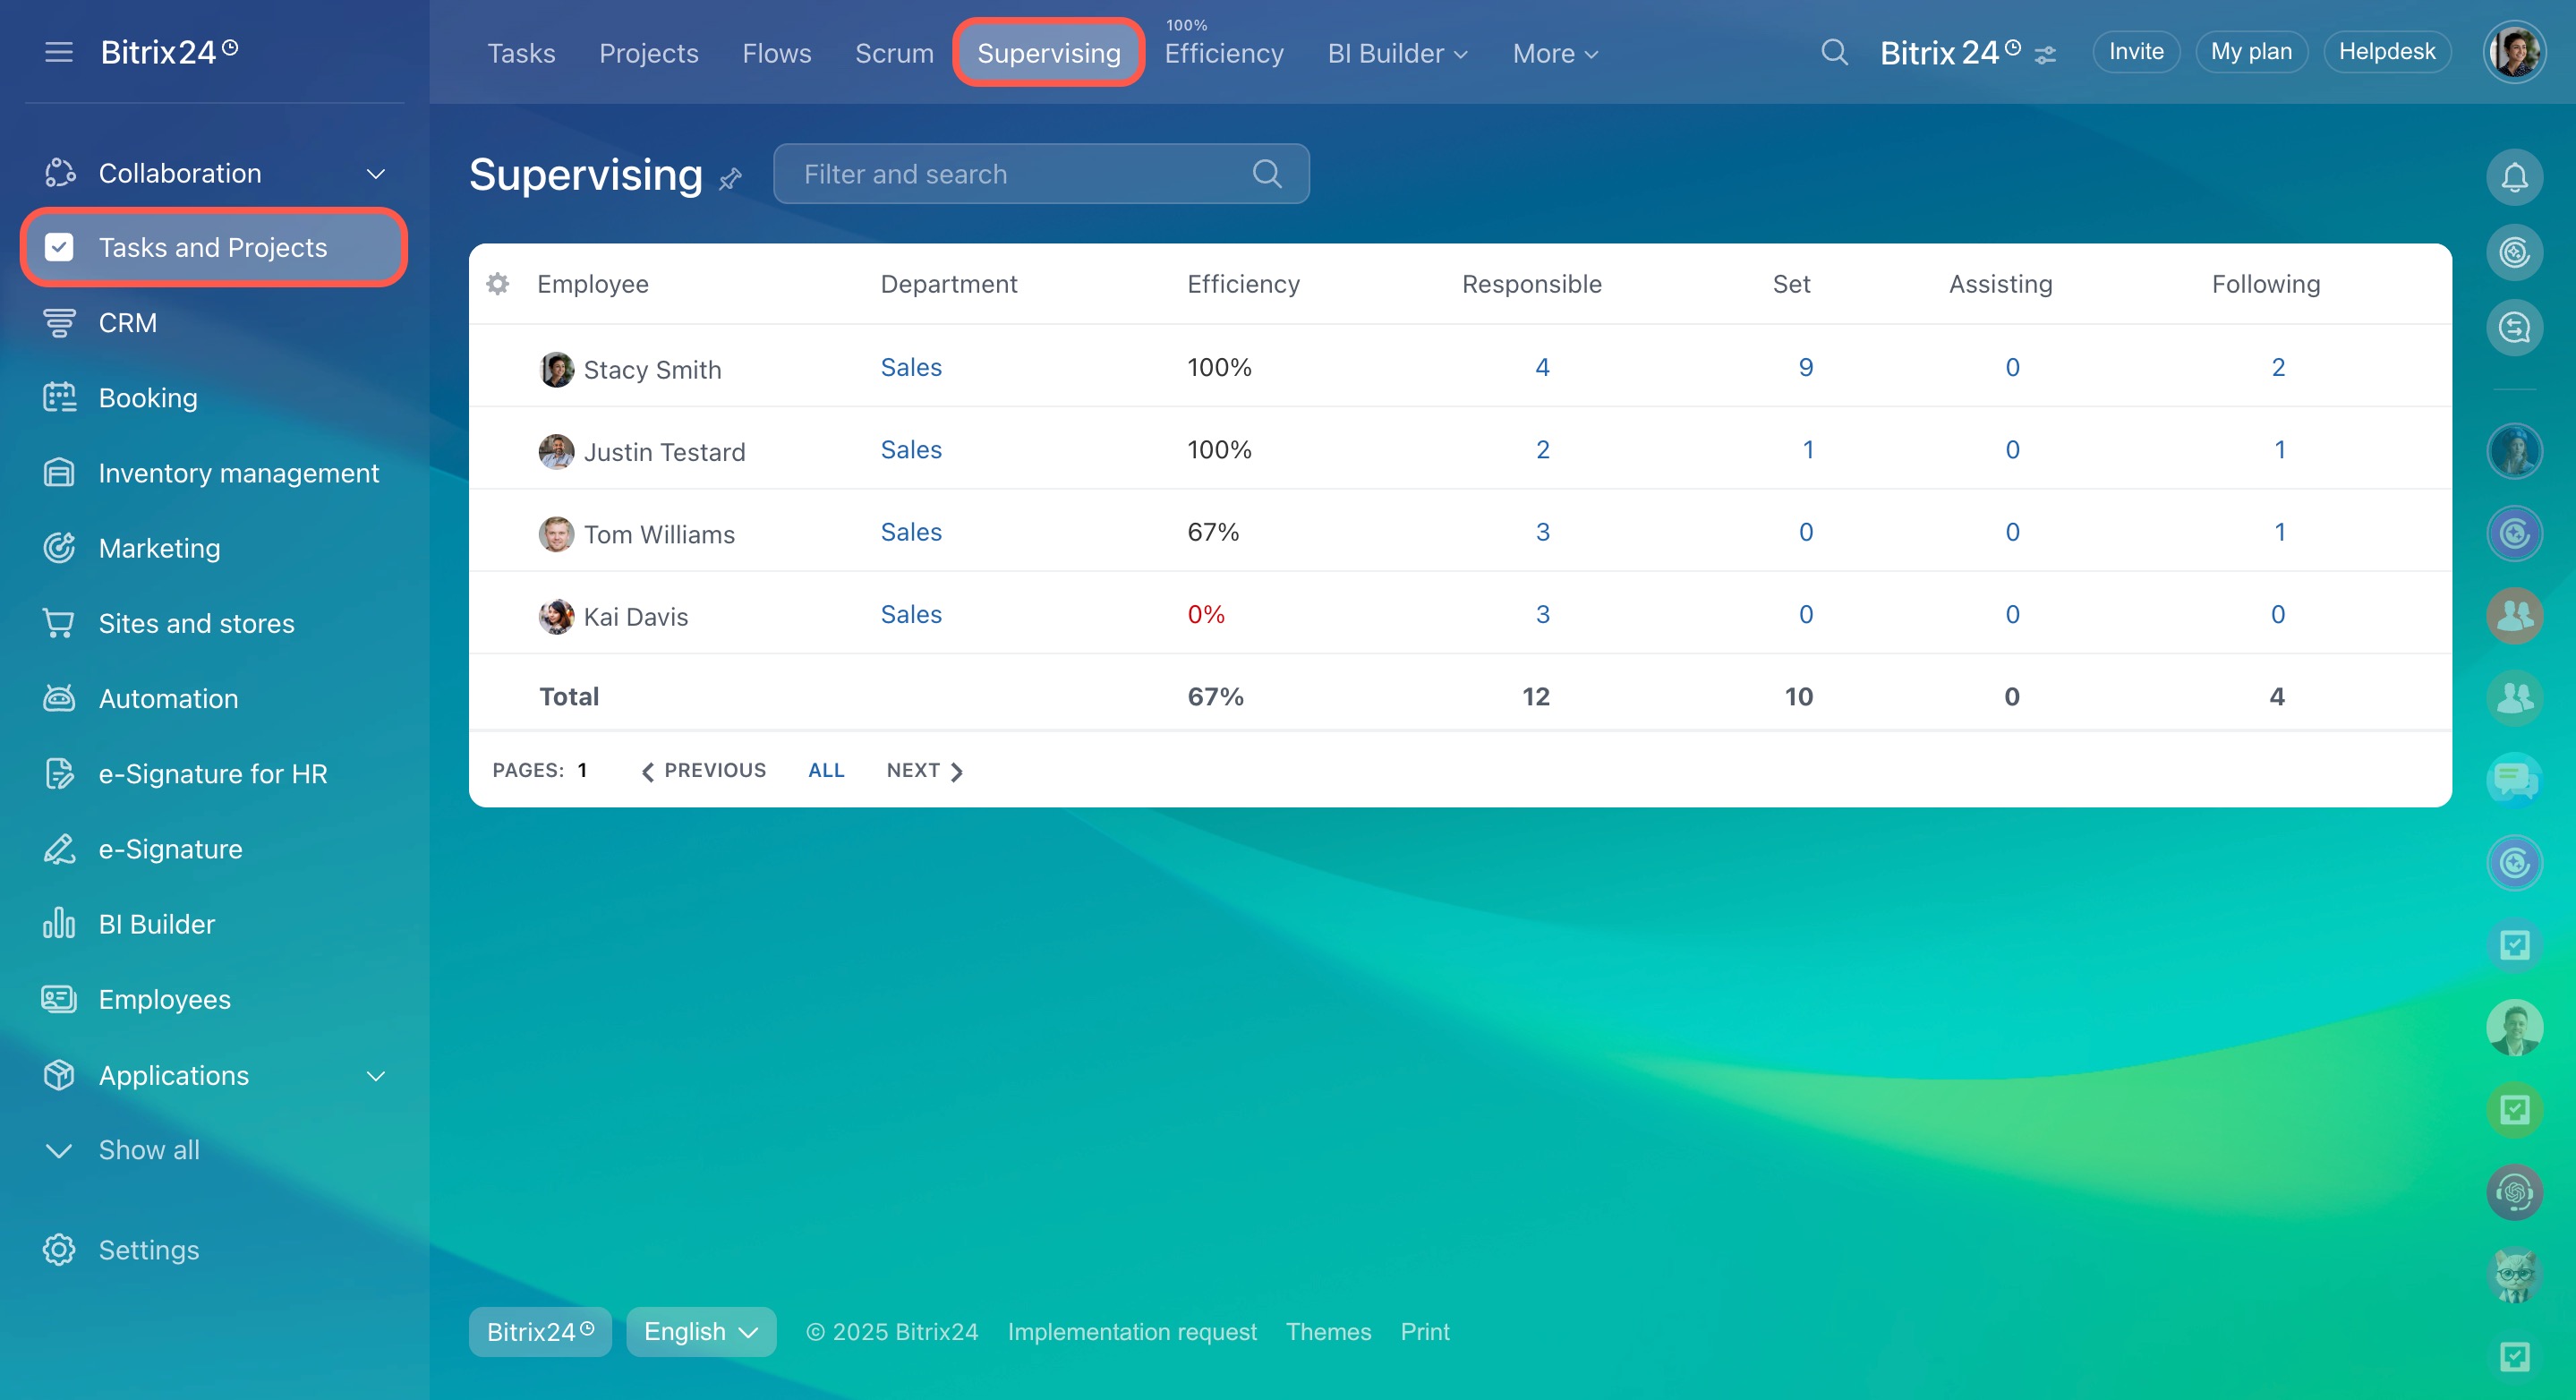This screenshot has width=2576, height=1400.
Task: Click the e-Signature for HR icon
Action: (x=59, y=773)
